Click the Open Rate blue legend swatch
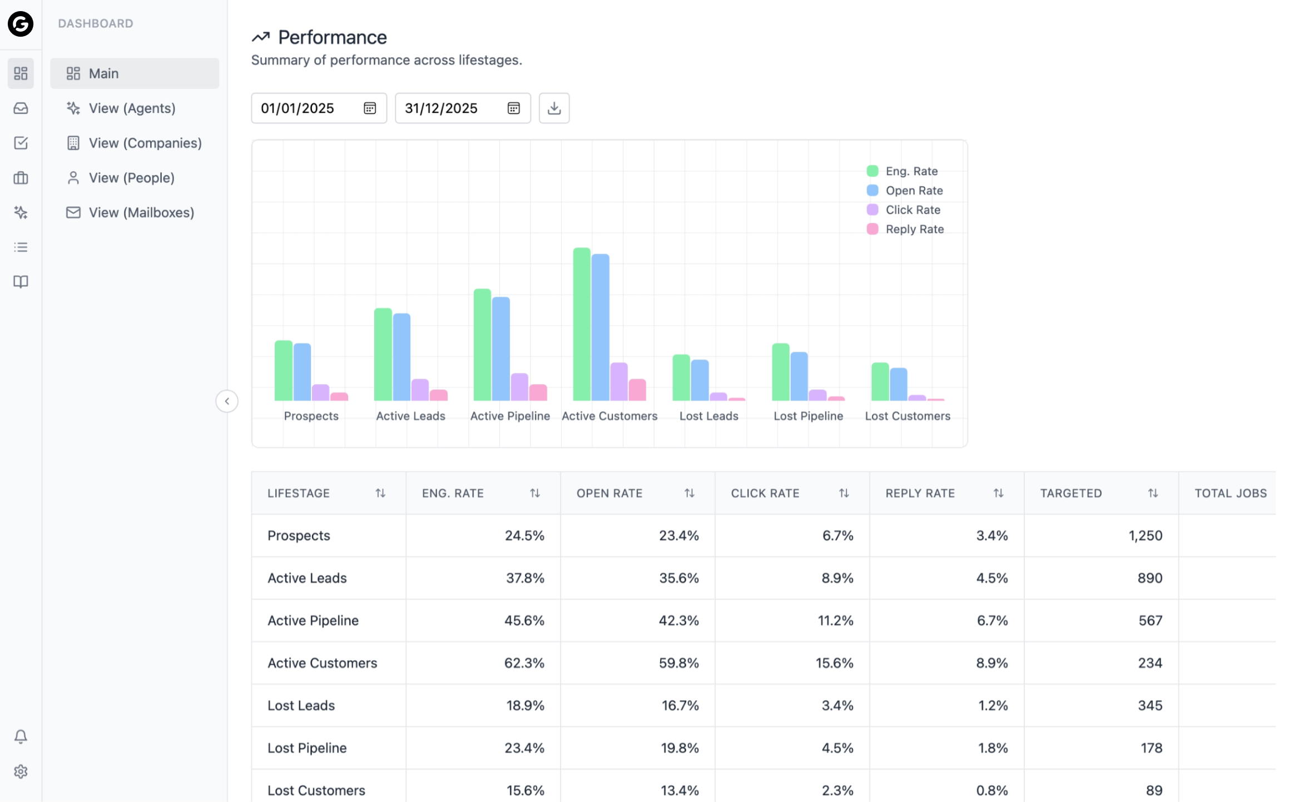Screen dimensions: 1299x802 point(872,191)
